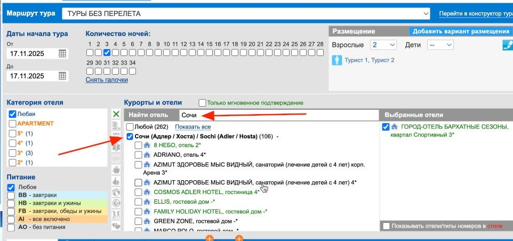513x241 pixels.
Task: Click house icon next to ELLIS
Action: [147, 202]
